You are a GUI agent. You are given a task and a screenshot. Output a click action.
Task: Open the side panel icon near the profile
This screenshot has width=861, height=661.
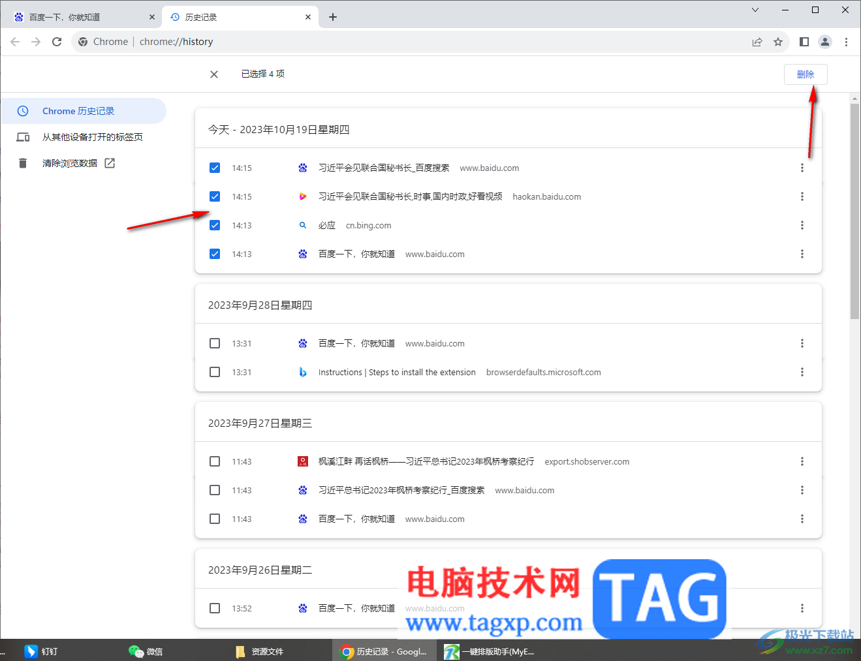pos(804,41)
